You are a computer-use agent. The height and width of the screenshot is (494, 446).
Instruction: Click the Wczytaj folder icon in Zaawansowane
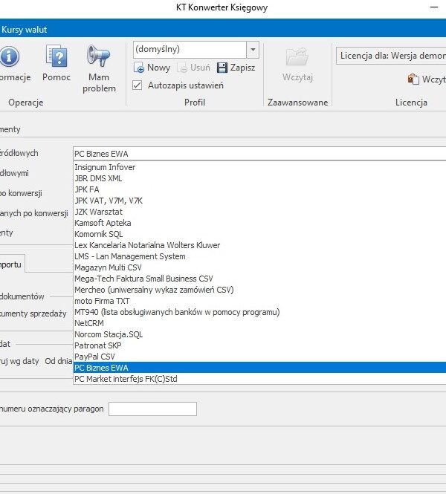pyautogui.click(x=297, y=56)
